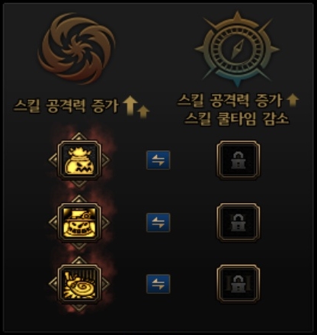Click 스킬 공격력 증가 label under swirl emblem
The height and width of the screenshot is (335, 317).
[66, 106]
